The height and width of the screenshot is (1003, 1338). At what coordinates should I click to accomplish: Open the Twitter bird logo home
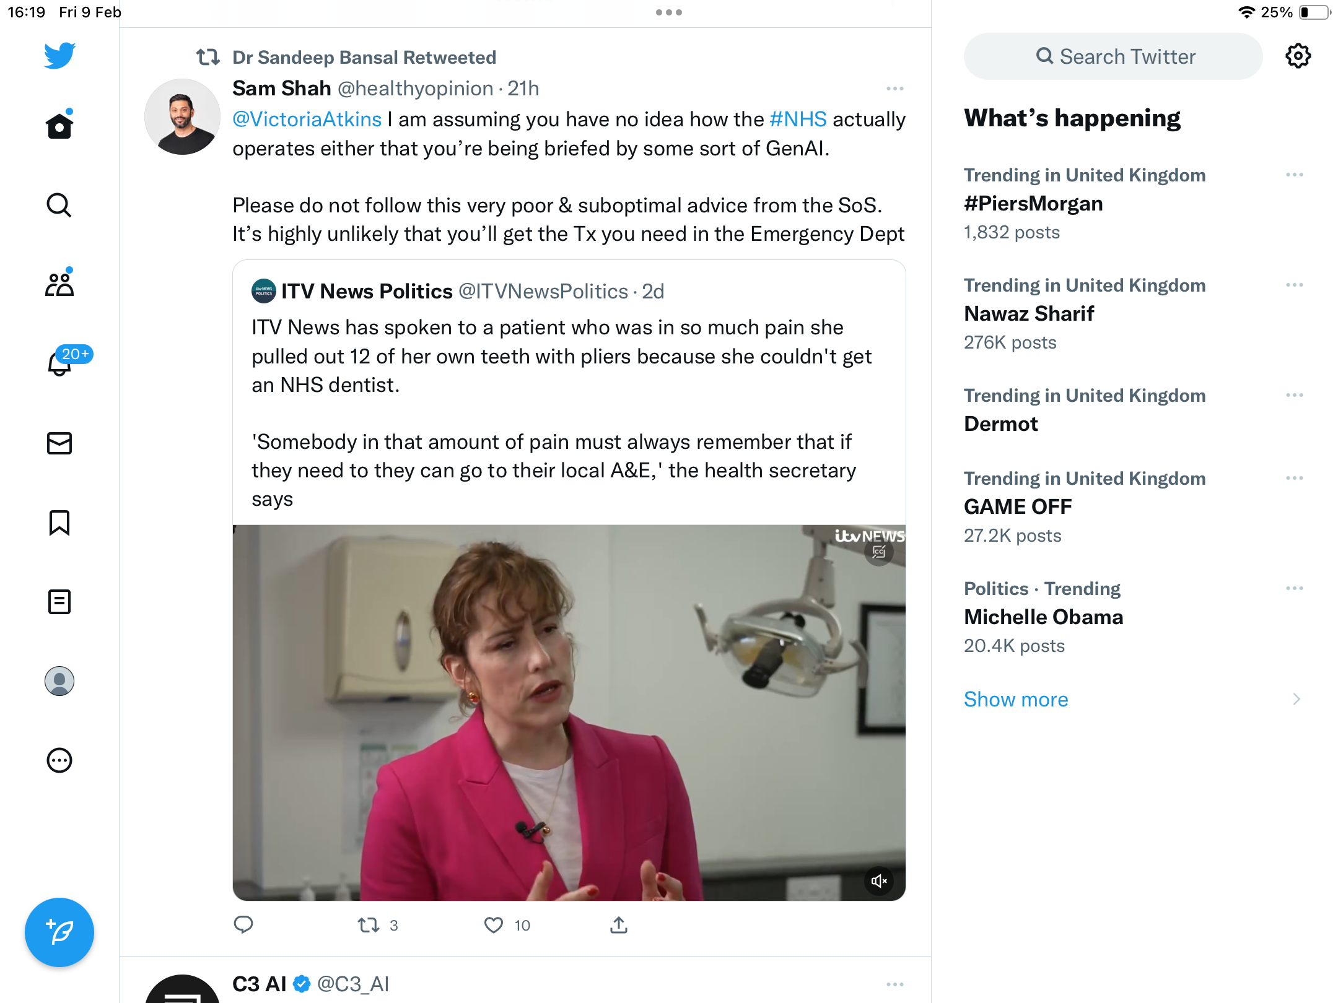(x=59, y=56)
